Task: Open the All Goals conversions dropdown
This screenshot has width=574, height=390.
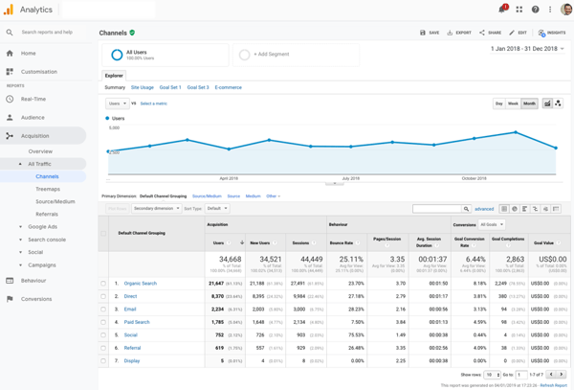Action: (492, 224)
